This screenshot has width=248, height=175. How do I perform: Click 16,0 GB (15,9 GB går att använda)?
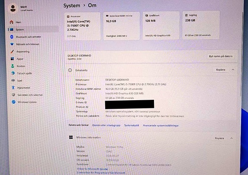point(124,89)
